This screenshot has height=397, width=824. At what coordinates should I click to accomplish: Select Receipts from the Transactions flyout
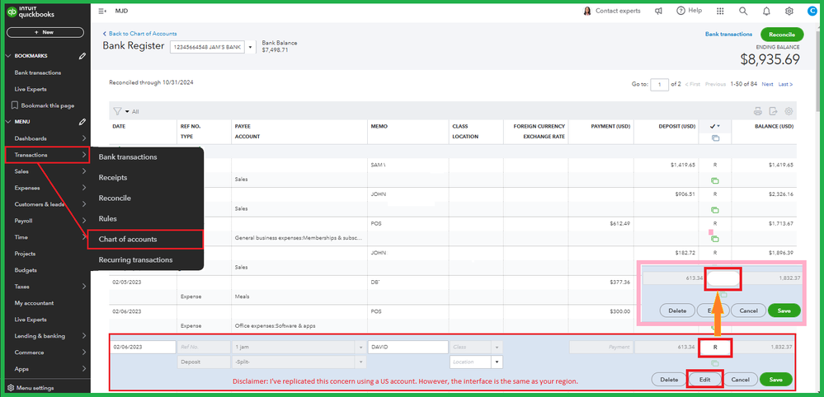(113, 178)
